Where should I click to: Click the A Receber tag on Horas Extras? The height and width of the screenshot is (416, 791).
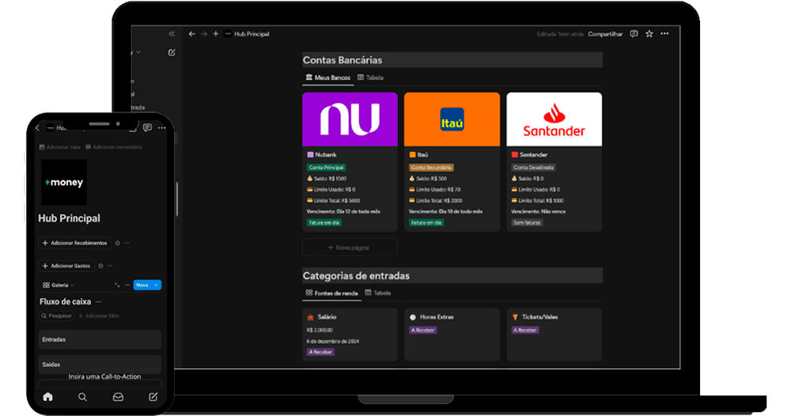pos(422,331)
